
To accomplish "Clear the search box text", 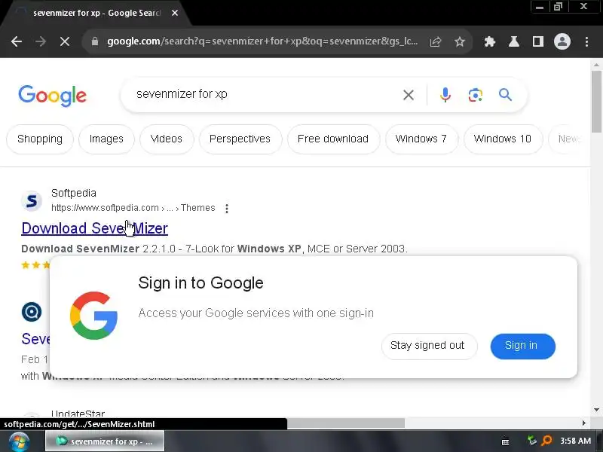I will coord(409,95).
